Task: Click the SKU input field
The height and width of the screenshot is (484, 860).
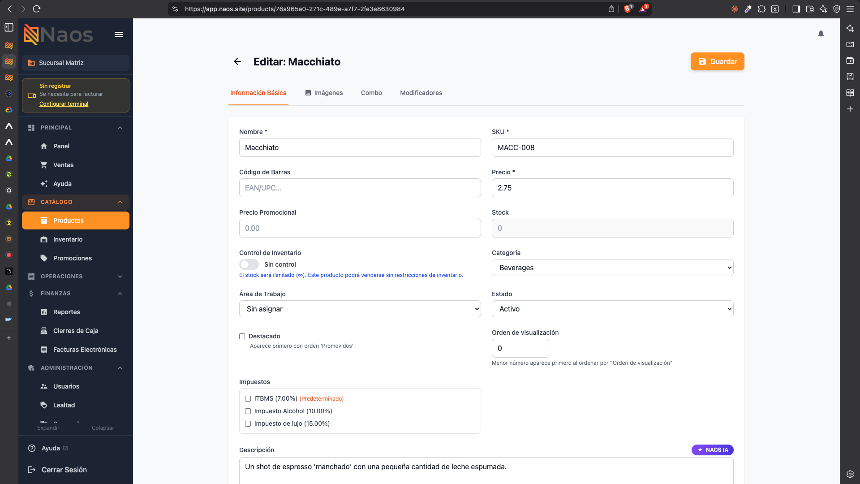Action: [x=613, y=147]
